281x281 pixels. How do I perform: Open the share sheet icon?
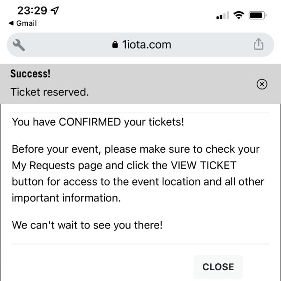point(259,44)
